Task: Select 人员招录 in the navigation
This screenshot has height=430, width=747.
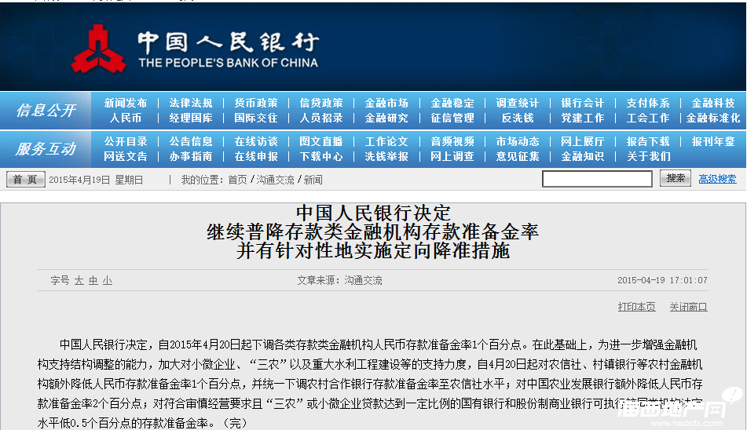Action: click(x=321, y=118)
